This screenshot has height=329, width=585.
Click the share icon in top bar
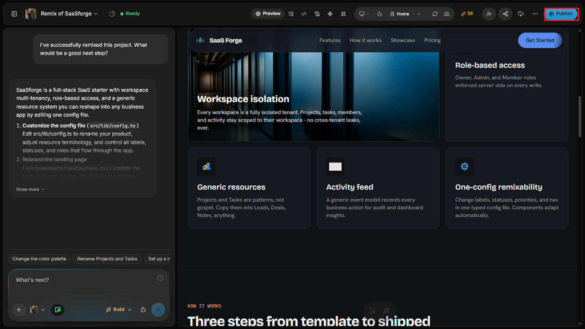point(505,14)
